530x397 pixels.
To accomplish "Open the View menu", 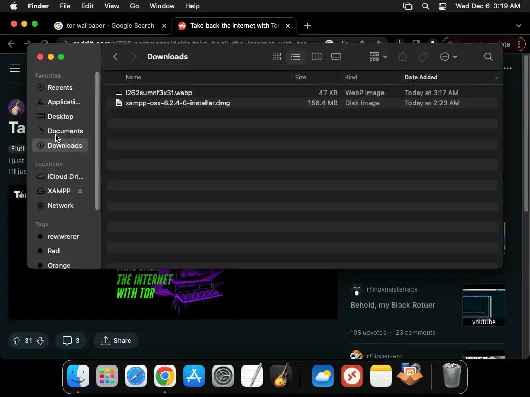I will pyautogui.click(x=112, y=6).
